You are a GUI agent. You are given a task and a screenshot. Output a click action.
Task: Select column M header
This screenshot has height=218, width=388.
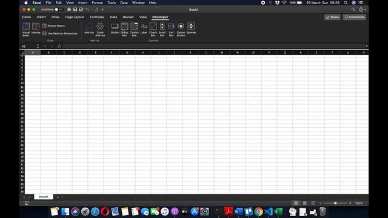[x=222, y=53]
